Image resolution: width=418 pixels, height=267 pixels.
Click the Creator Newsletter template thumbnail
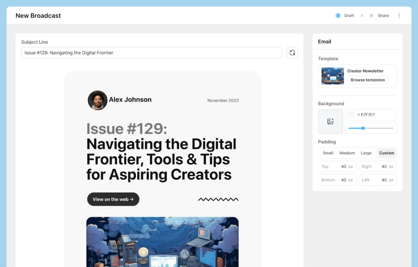[x=332, y=76]
